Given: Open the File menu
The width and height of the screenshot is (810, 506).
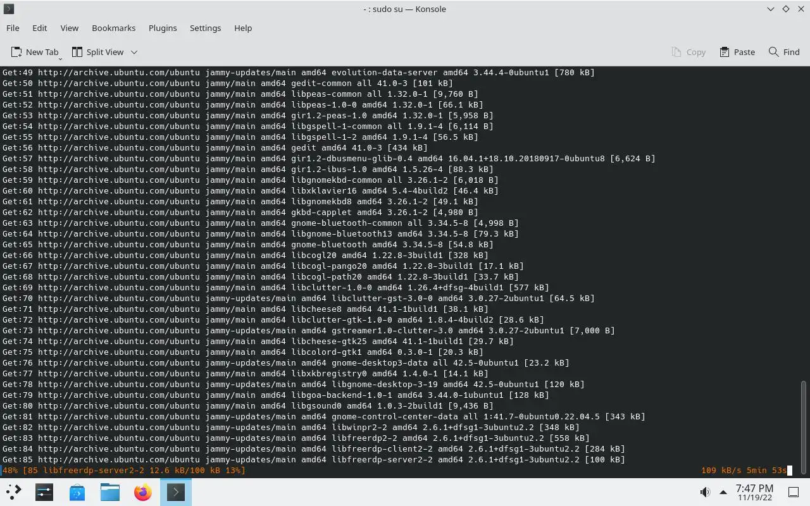Looking at the screenshot, I should click(x=13, y=28).
